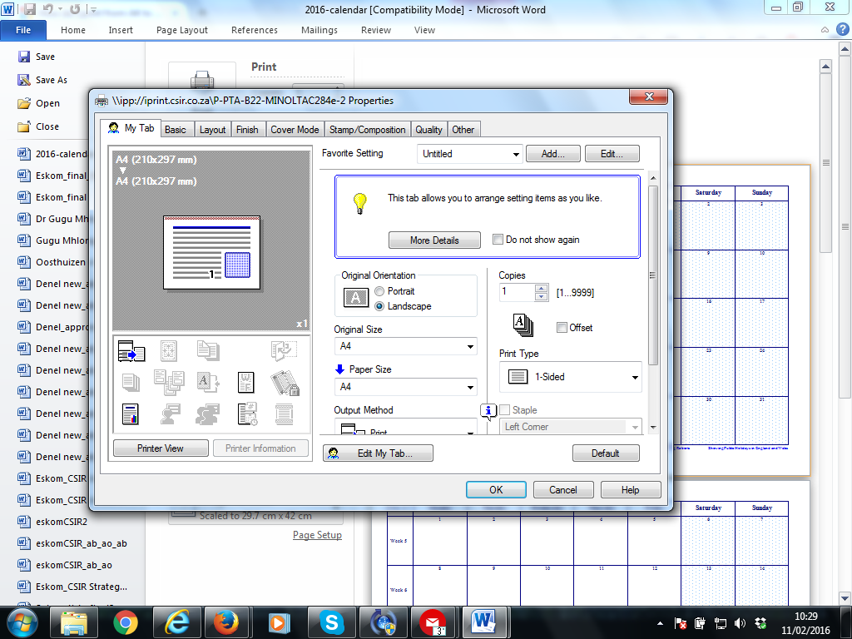Switch to the Finish tab
The image size is (852, 639).
[x=247, y=130]
